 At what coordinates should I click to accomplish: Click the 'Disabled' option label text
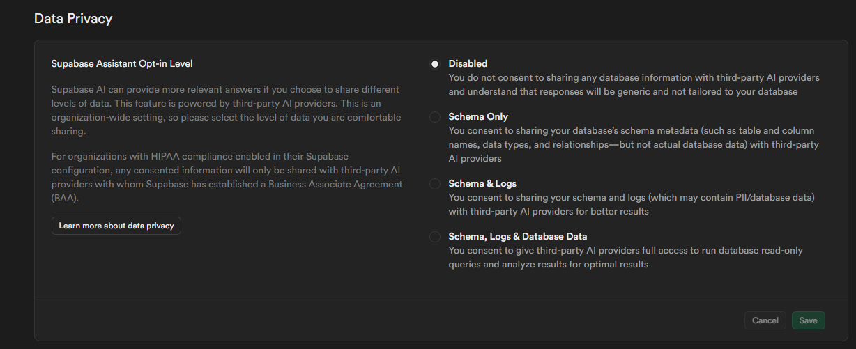tap(468, 63)
